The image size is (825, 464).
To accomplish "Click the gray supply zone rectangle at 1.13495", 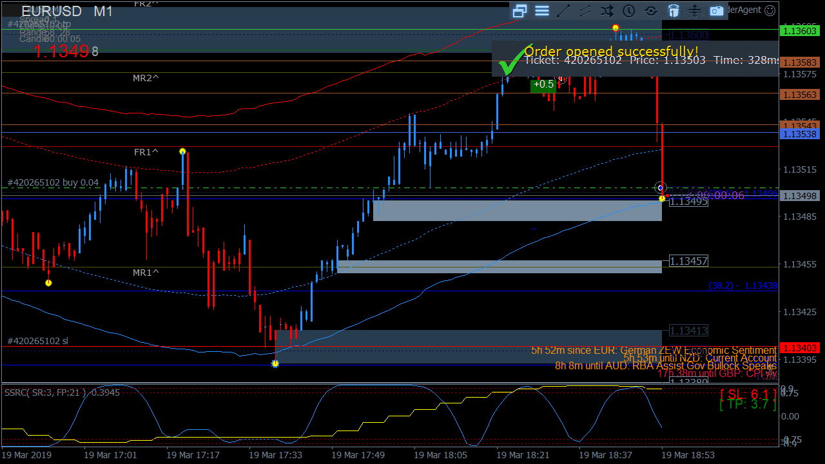I will click(x=518, y=211).
